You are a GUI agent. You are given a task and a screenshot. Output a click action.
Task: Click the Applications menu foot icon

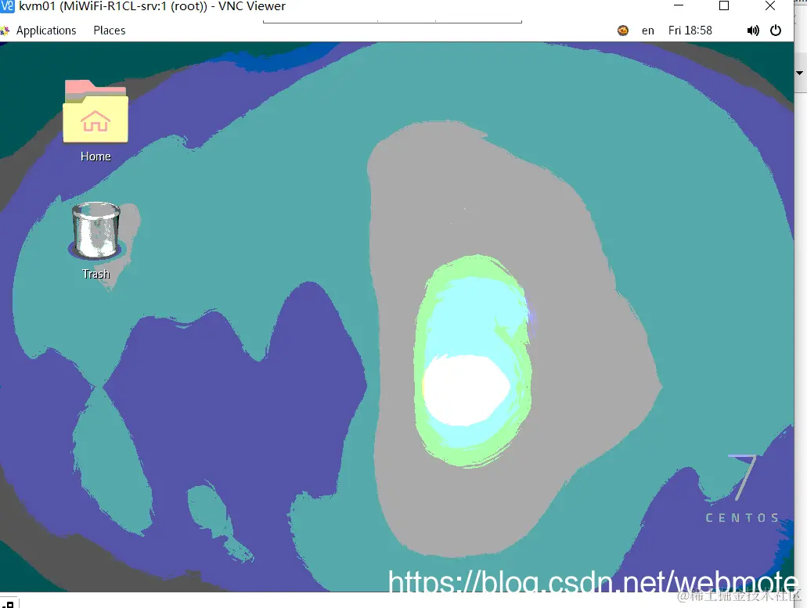5,31
